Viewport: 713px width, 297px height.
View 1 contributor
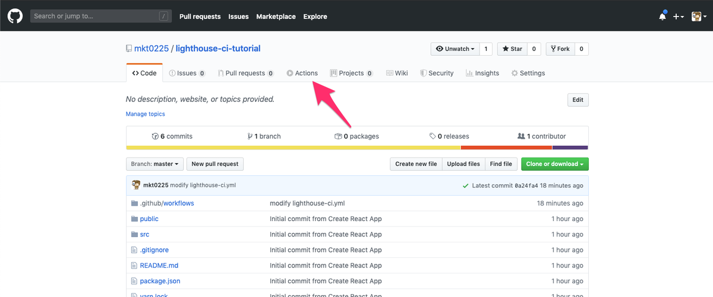(x=542, y=136)
